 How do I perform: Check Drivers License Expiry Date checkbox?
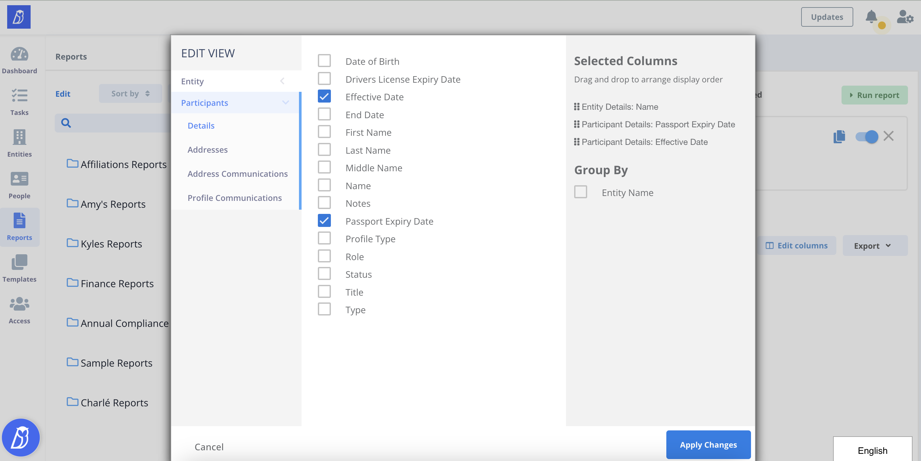(324, 78)
